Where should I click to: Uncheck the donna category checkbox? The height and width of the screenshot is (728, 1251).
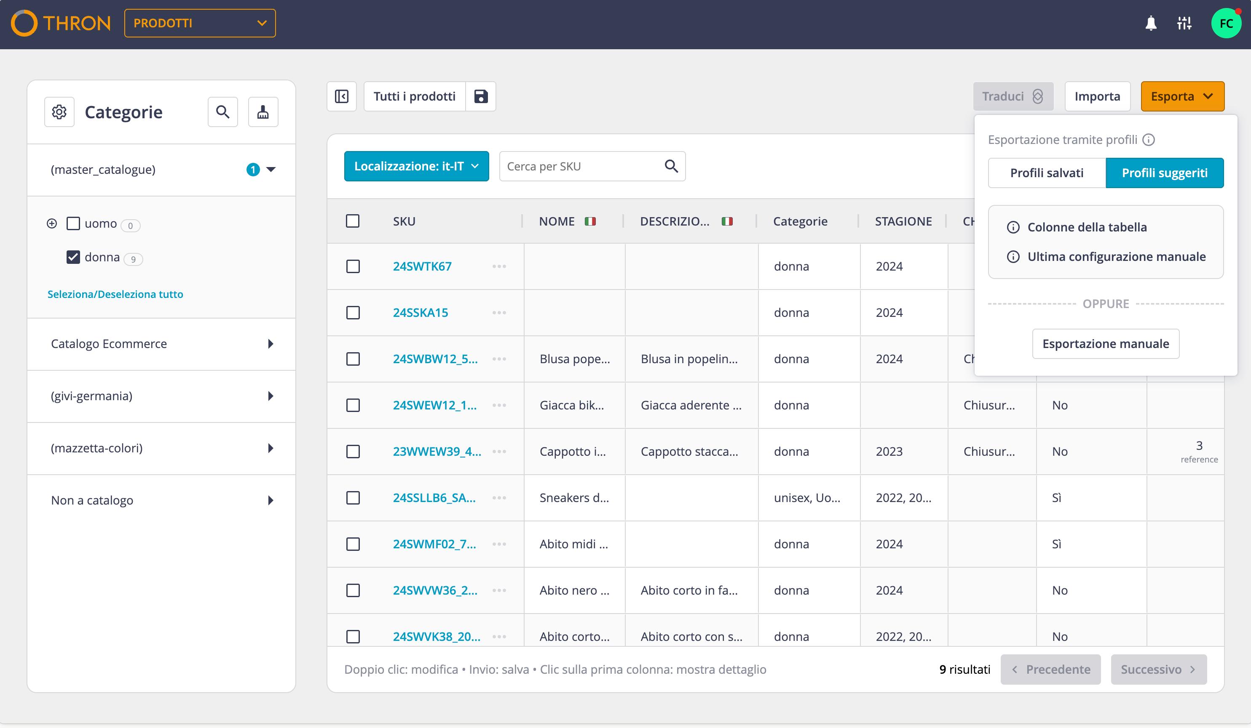[x=73, y=257]
